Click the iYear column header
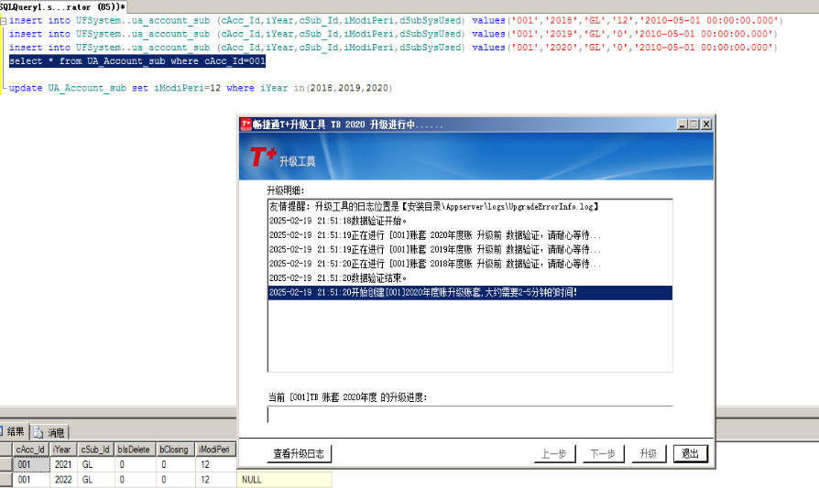 pos(63,450)
